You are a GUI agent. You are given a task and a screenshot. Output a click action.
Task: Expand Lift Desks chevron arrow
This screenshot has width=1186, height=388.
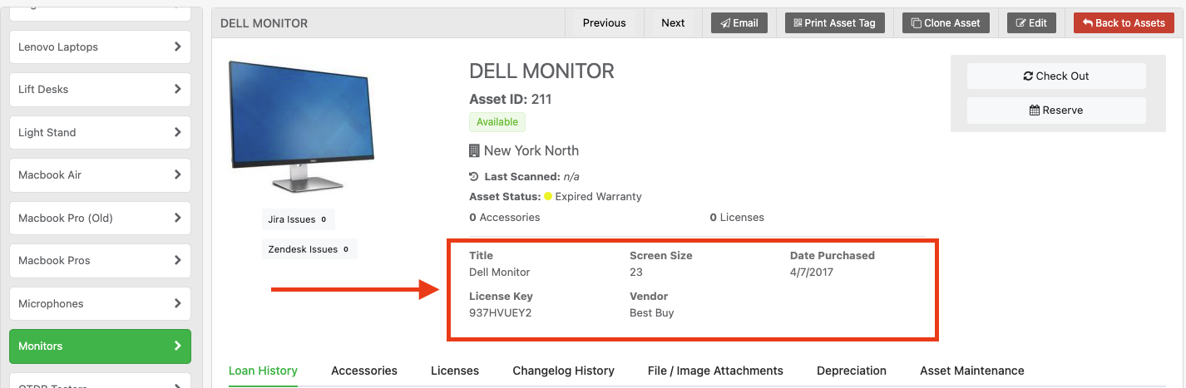pos(177,90)
